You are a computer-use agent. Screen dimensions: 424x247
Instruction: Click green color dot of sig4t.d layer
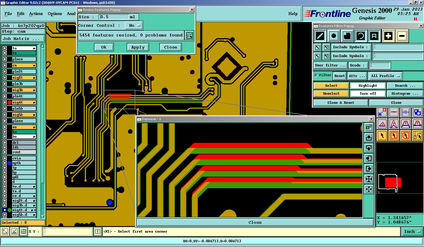(9, 210)
